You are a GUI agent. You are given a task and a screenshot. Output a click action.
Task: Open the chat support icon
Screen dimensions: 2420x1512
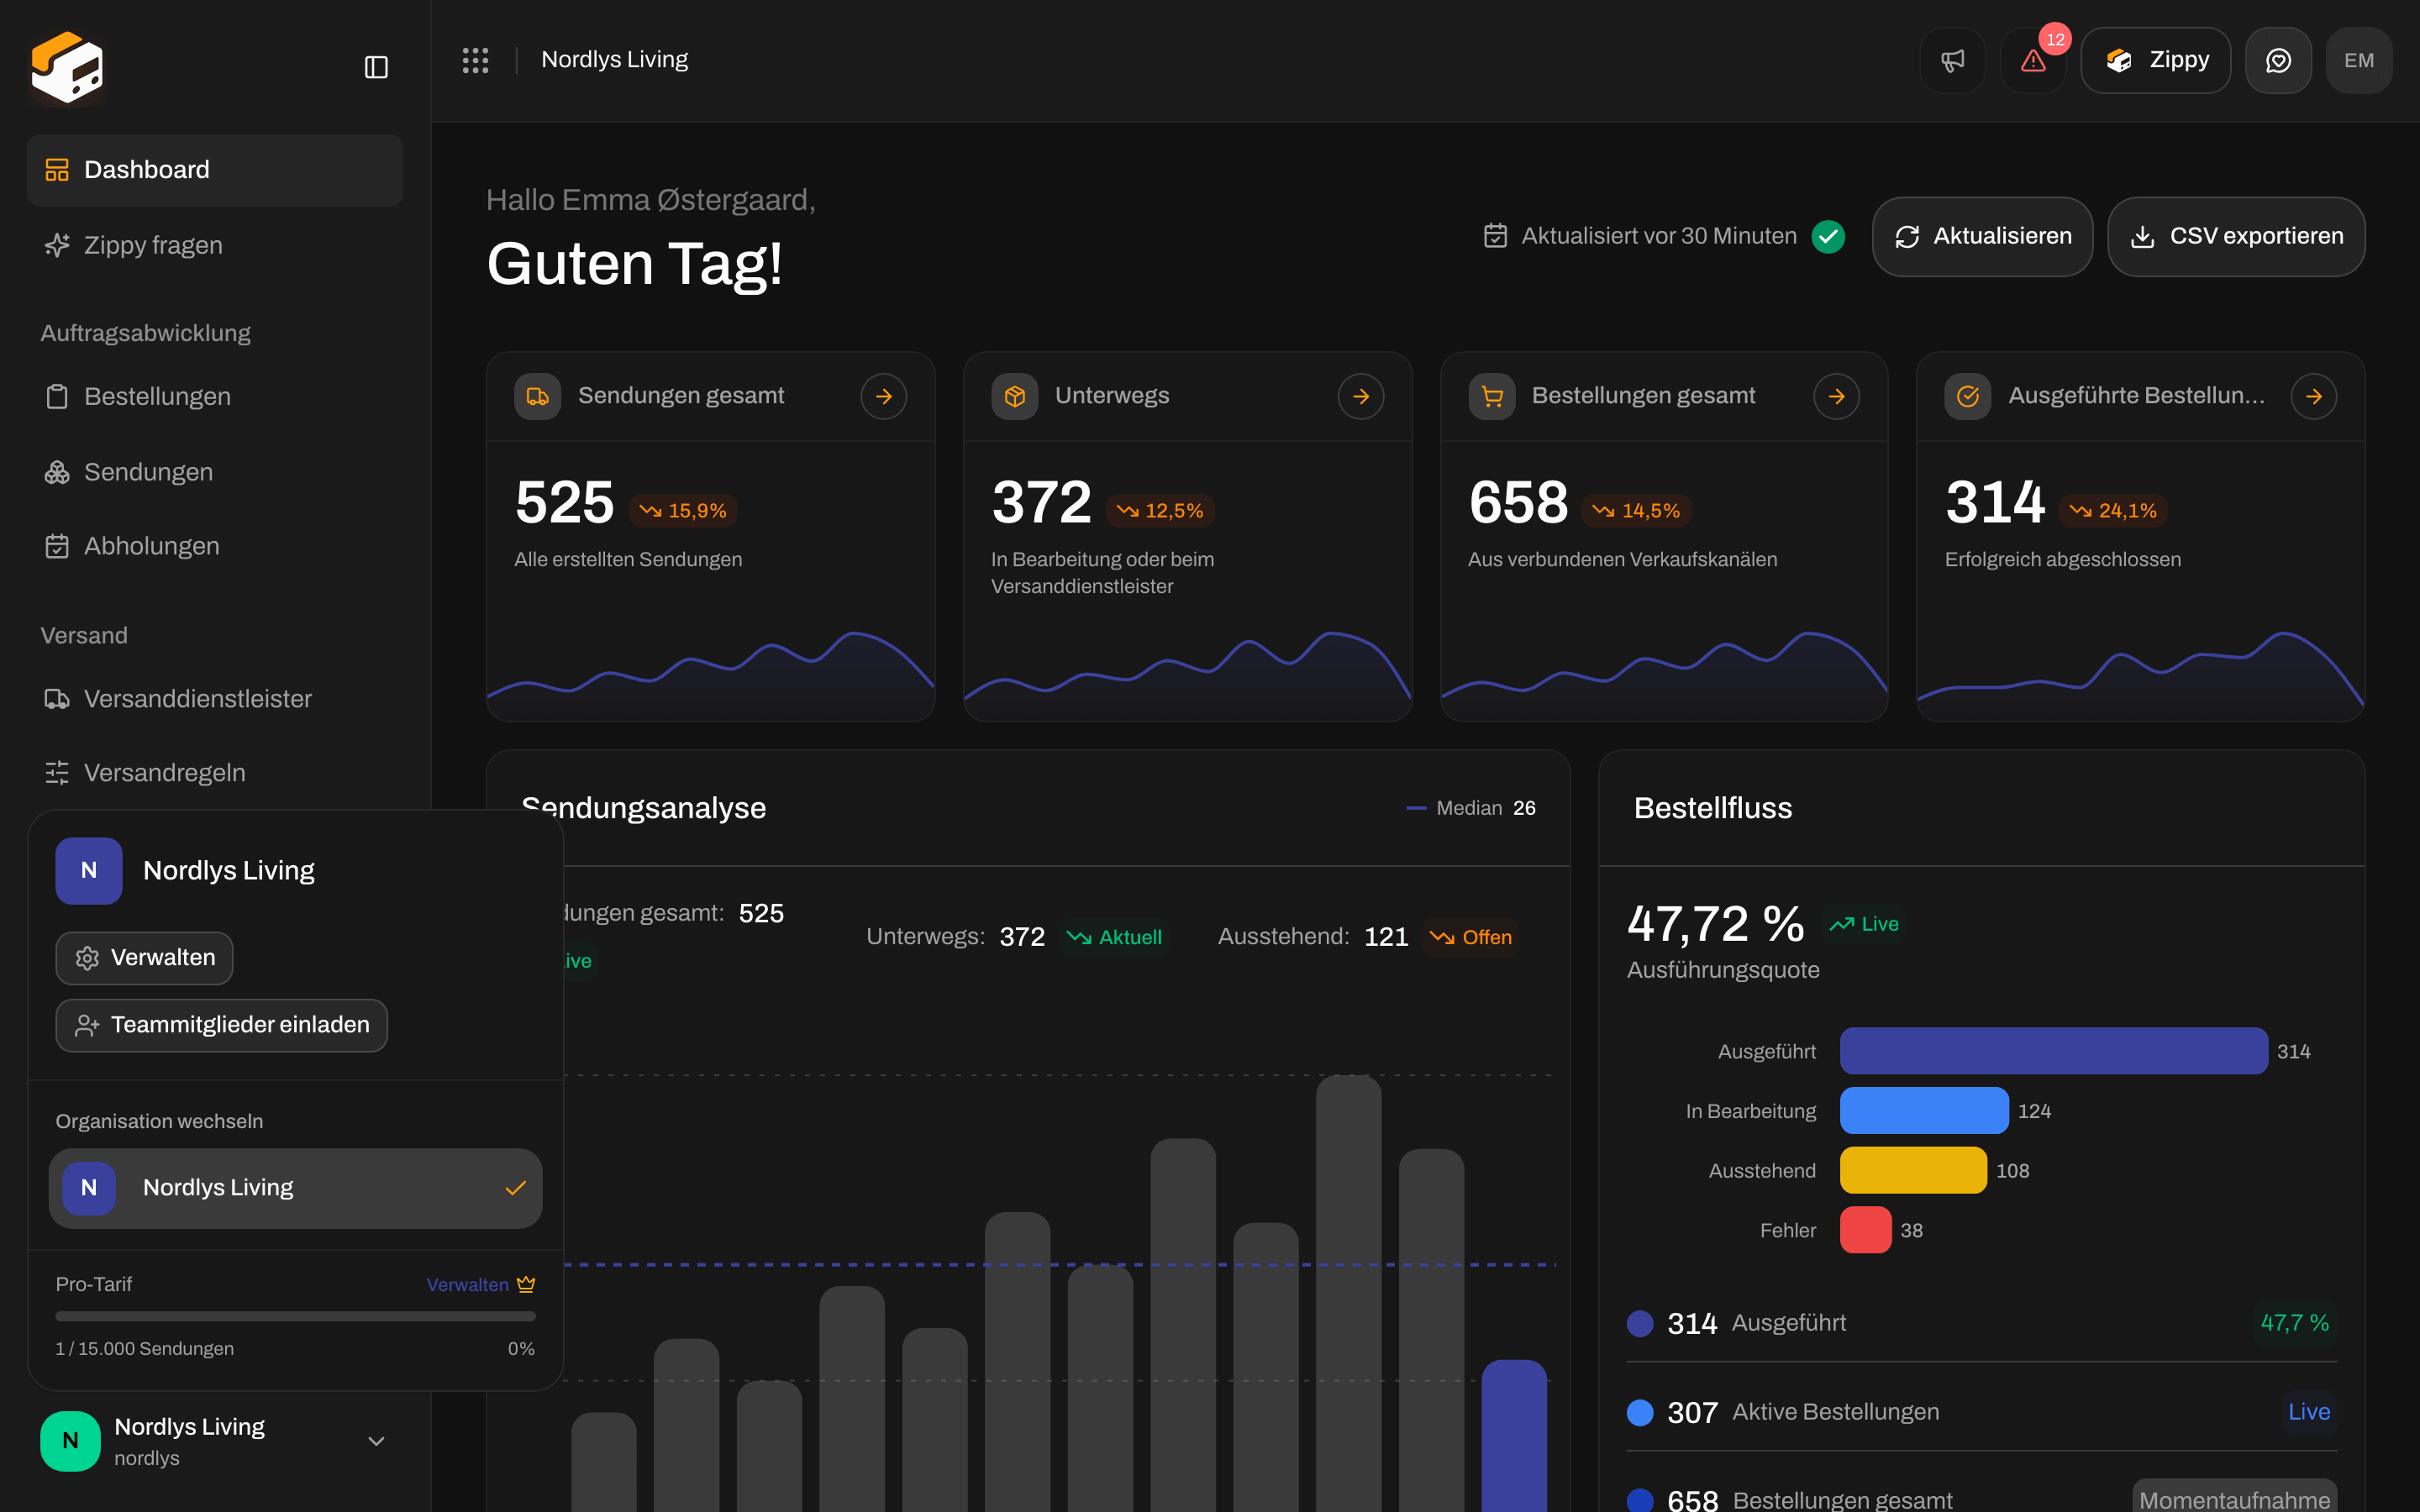click(2278, 60)
